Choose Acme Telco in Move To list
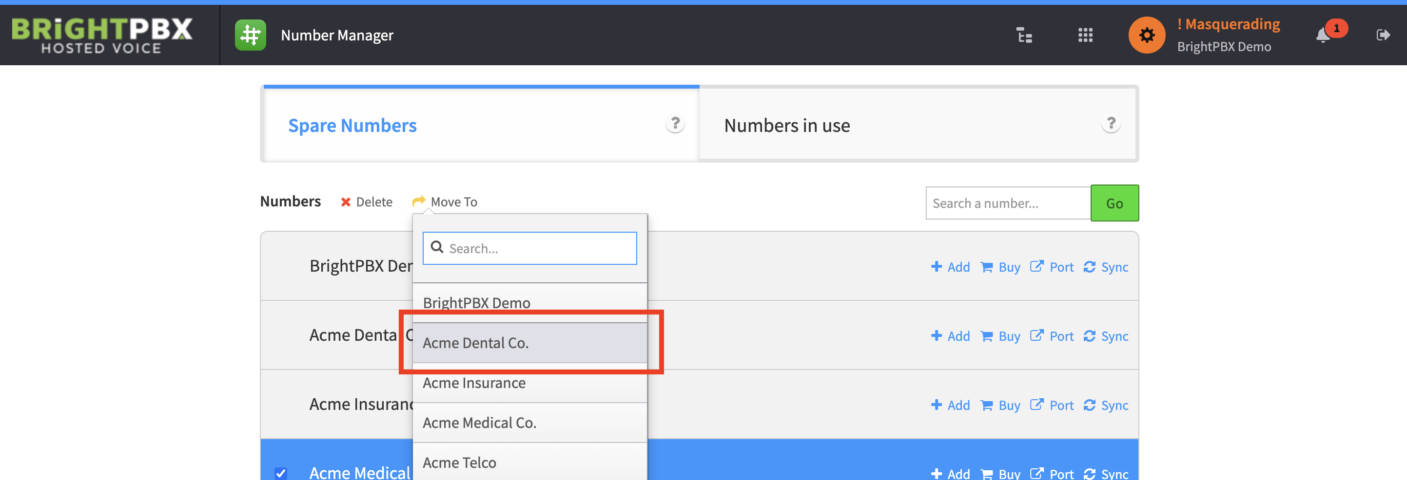Image resolution: width=1407 pixels, height=480 pixels. [529, 462]
